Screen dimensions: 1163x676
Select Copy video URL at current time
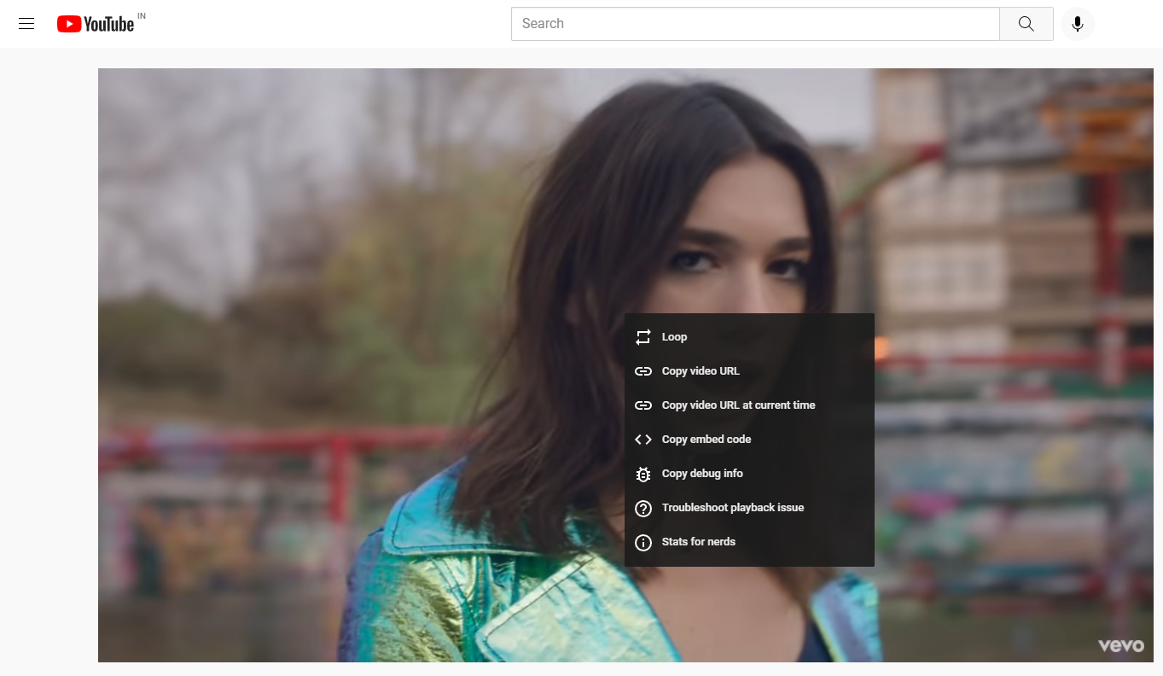click(x=749, y=405)
